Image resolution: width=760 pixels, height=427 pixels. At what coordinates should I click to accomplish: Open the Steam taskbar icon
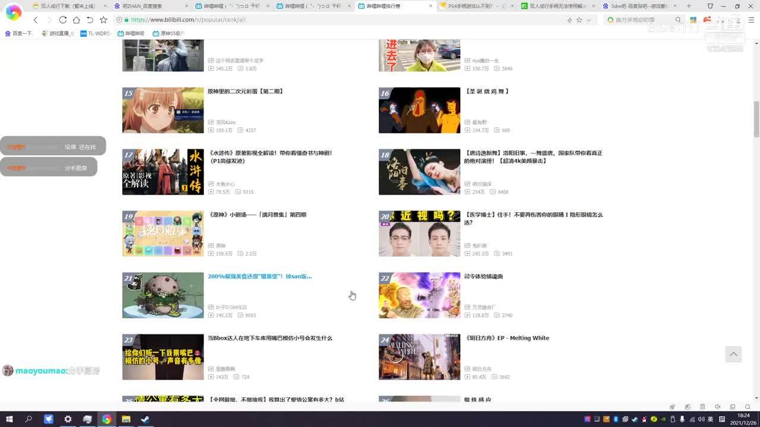point(145,419)
